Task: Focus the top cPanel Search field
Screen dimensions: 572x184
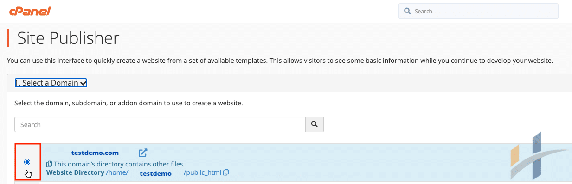Action: [x=478, y=11]
